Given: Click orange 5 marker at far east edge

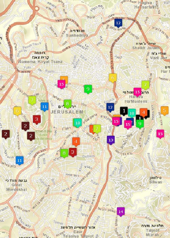Looking at the screenshot, I should tap(165, 111).
